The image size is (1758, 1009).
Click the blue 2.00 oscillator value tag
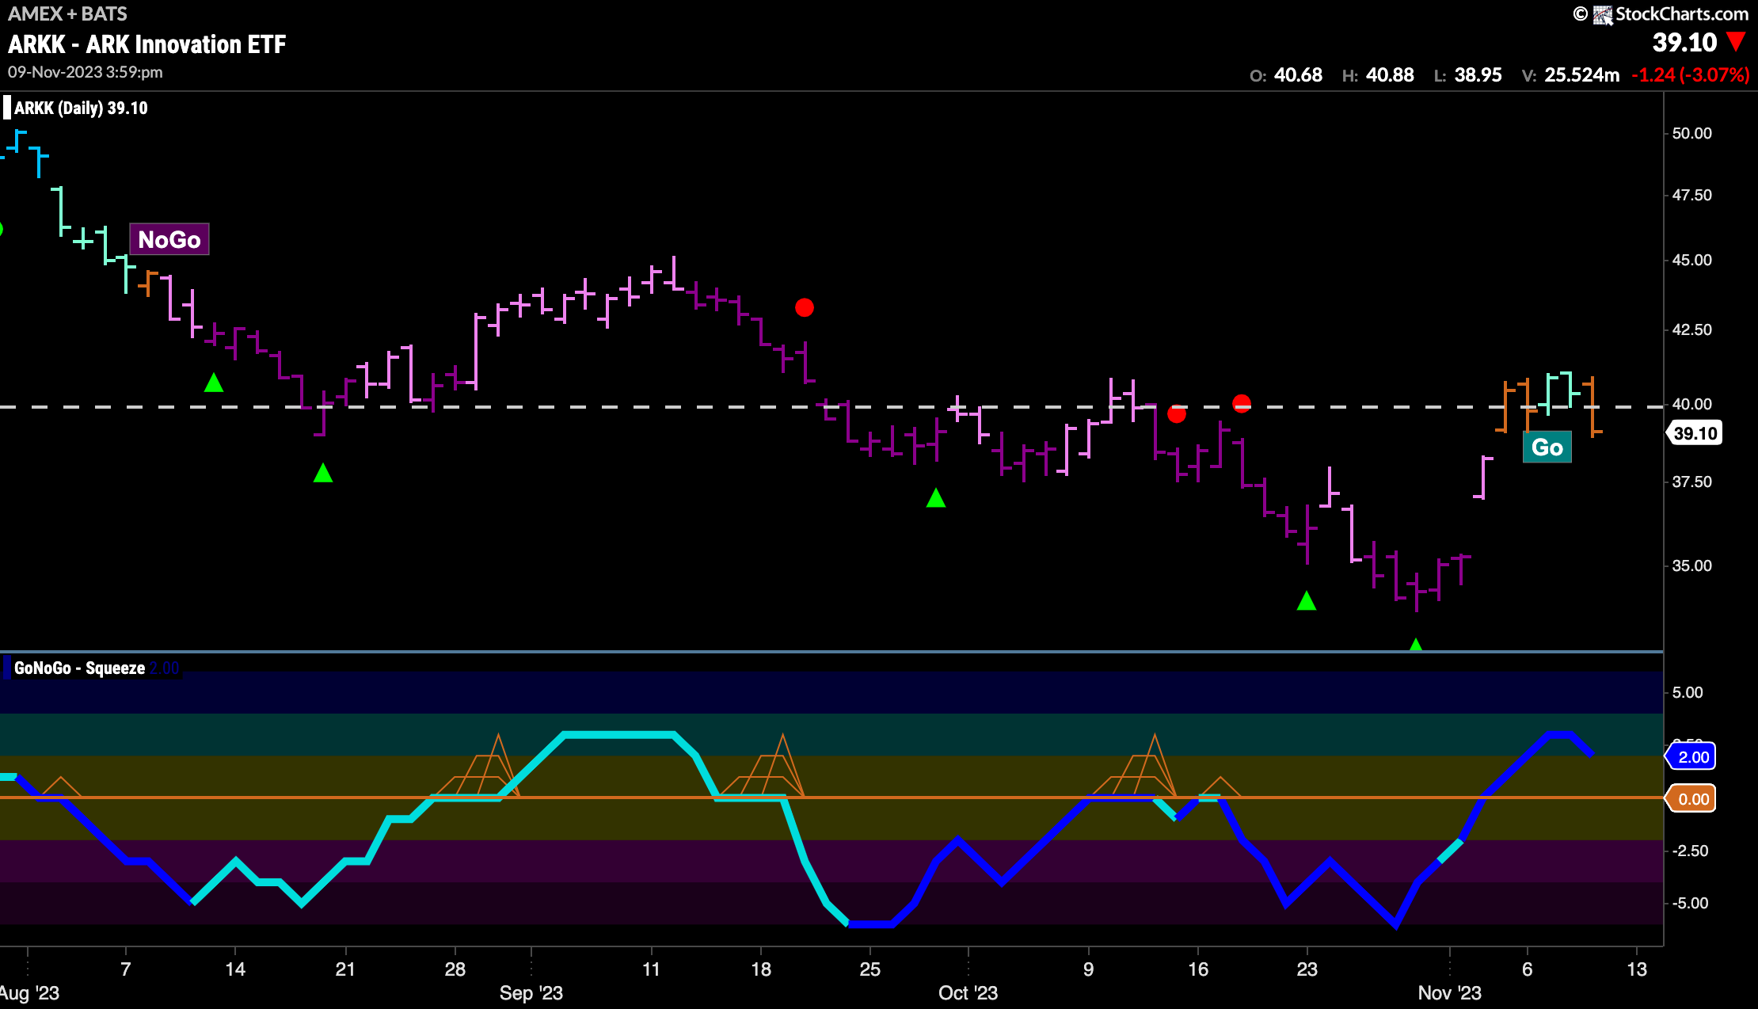pos(1691,756)
